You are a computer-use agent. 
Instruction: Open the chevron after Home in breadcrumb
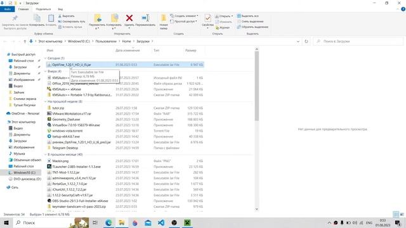pyautogui.click(x=134, y=41)
